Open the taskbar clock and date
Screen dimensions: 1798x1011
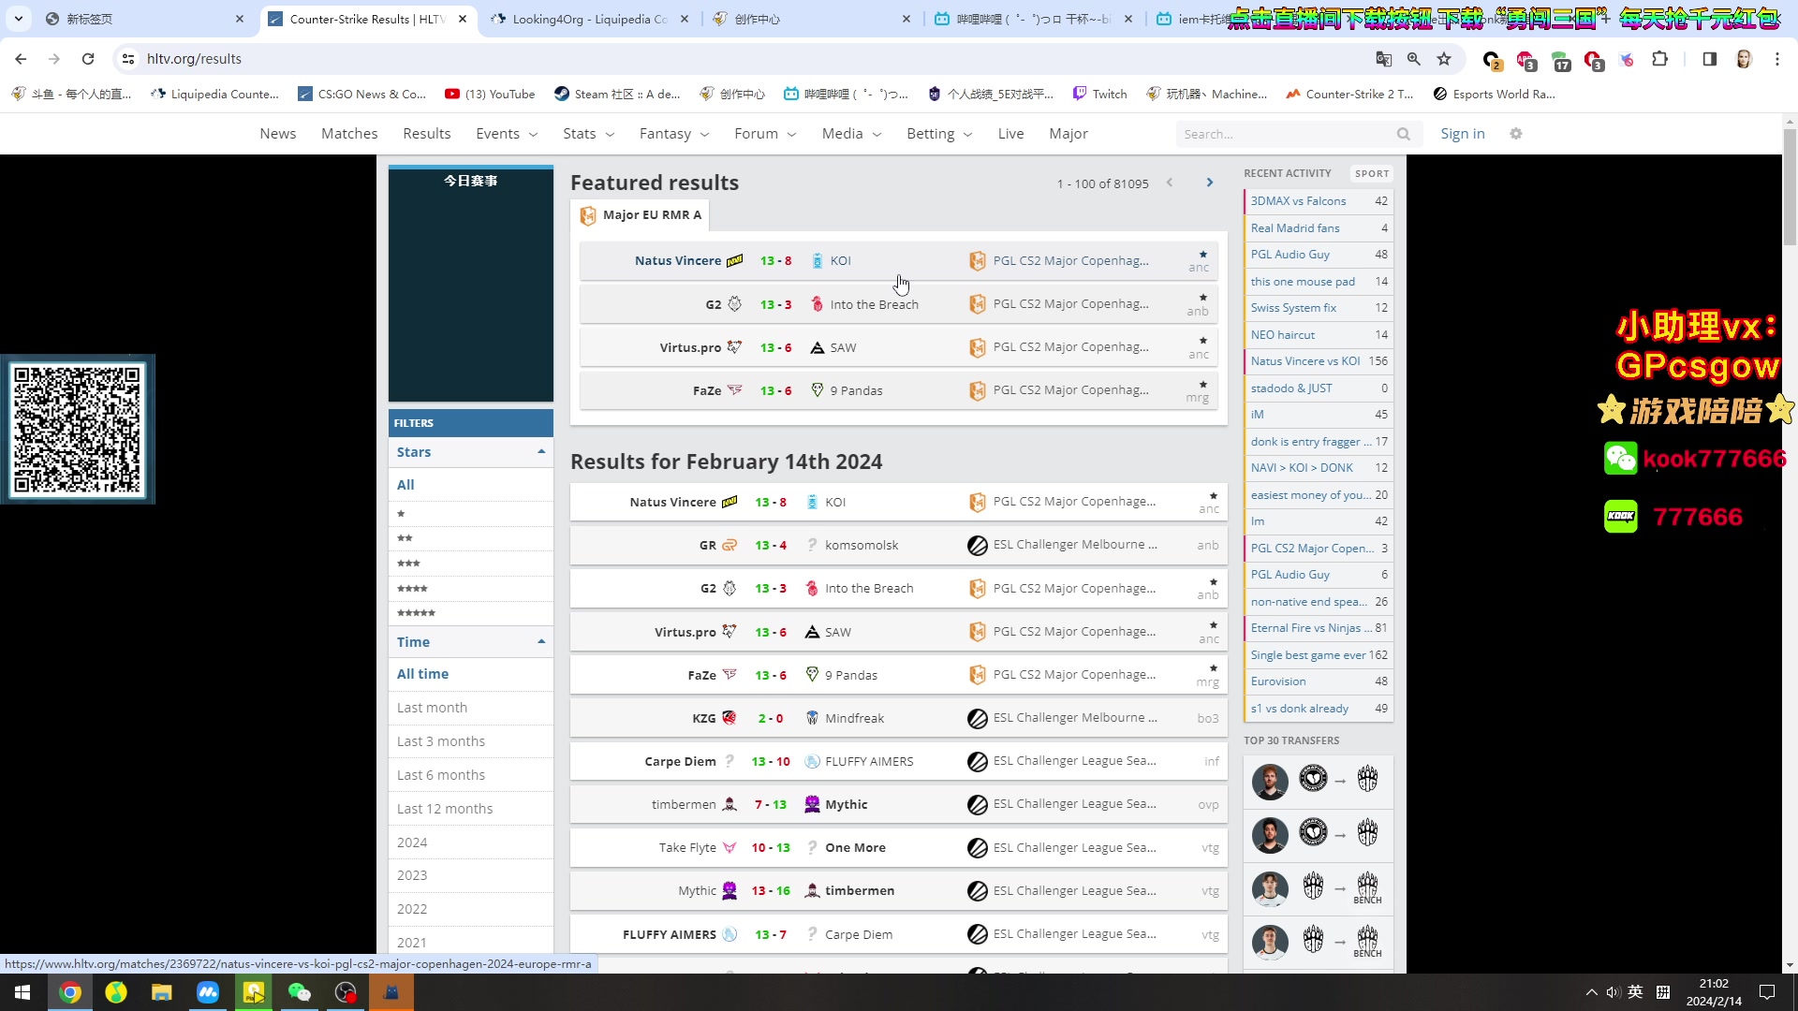pyautogui.click(x=1714, y=992)
